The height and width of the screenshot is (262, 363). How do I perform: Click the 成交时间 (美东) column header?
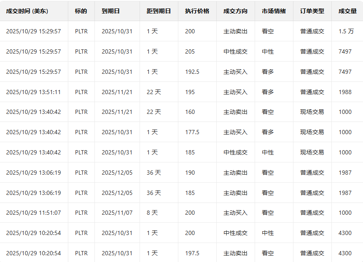pyautogui.click(x=27, y=11)
